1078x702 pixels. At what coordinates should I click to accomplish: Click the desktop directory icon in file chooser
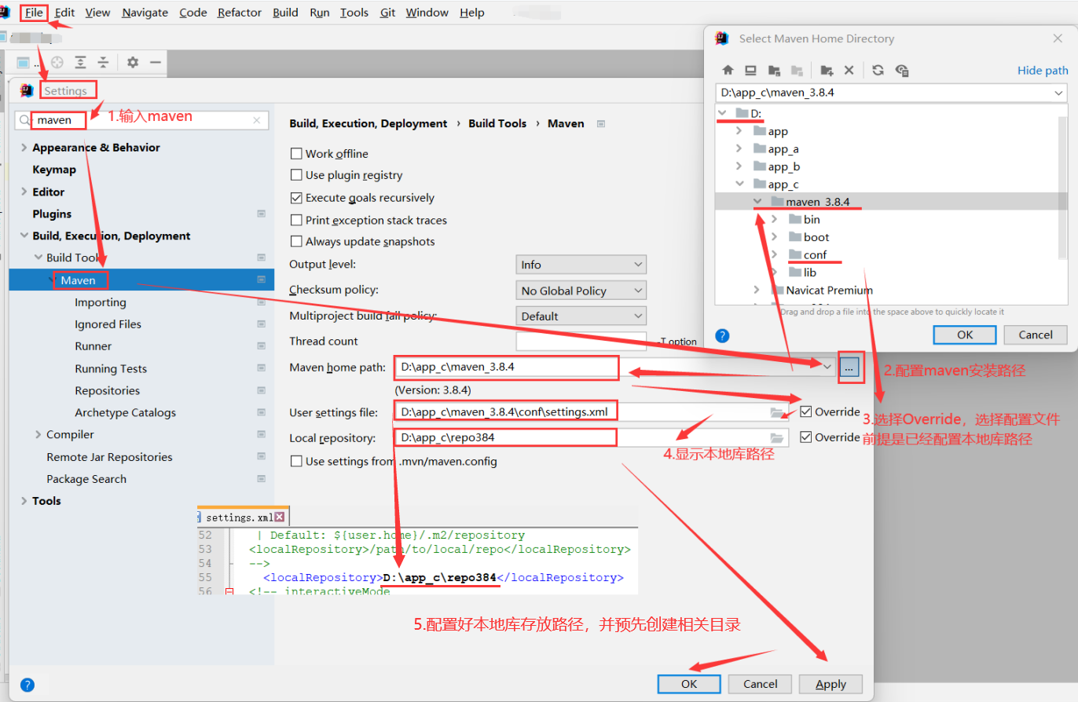coord(750,70)
